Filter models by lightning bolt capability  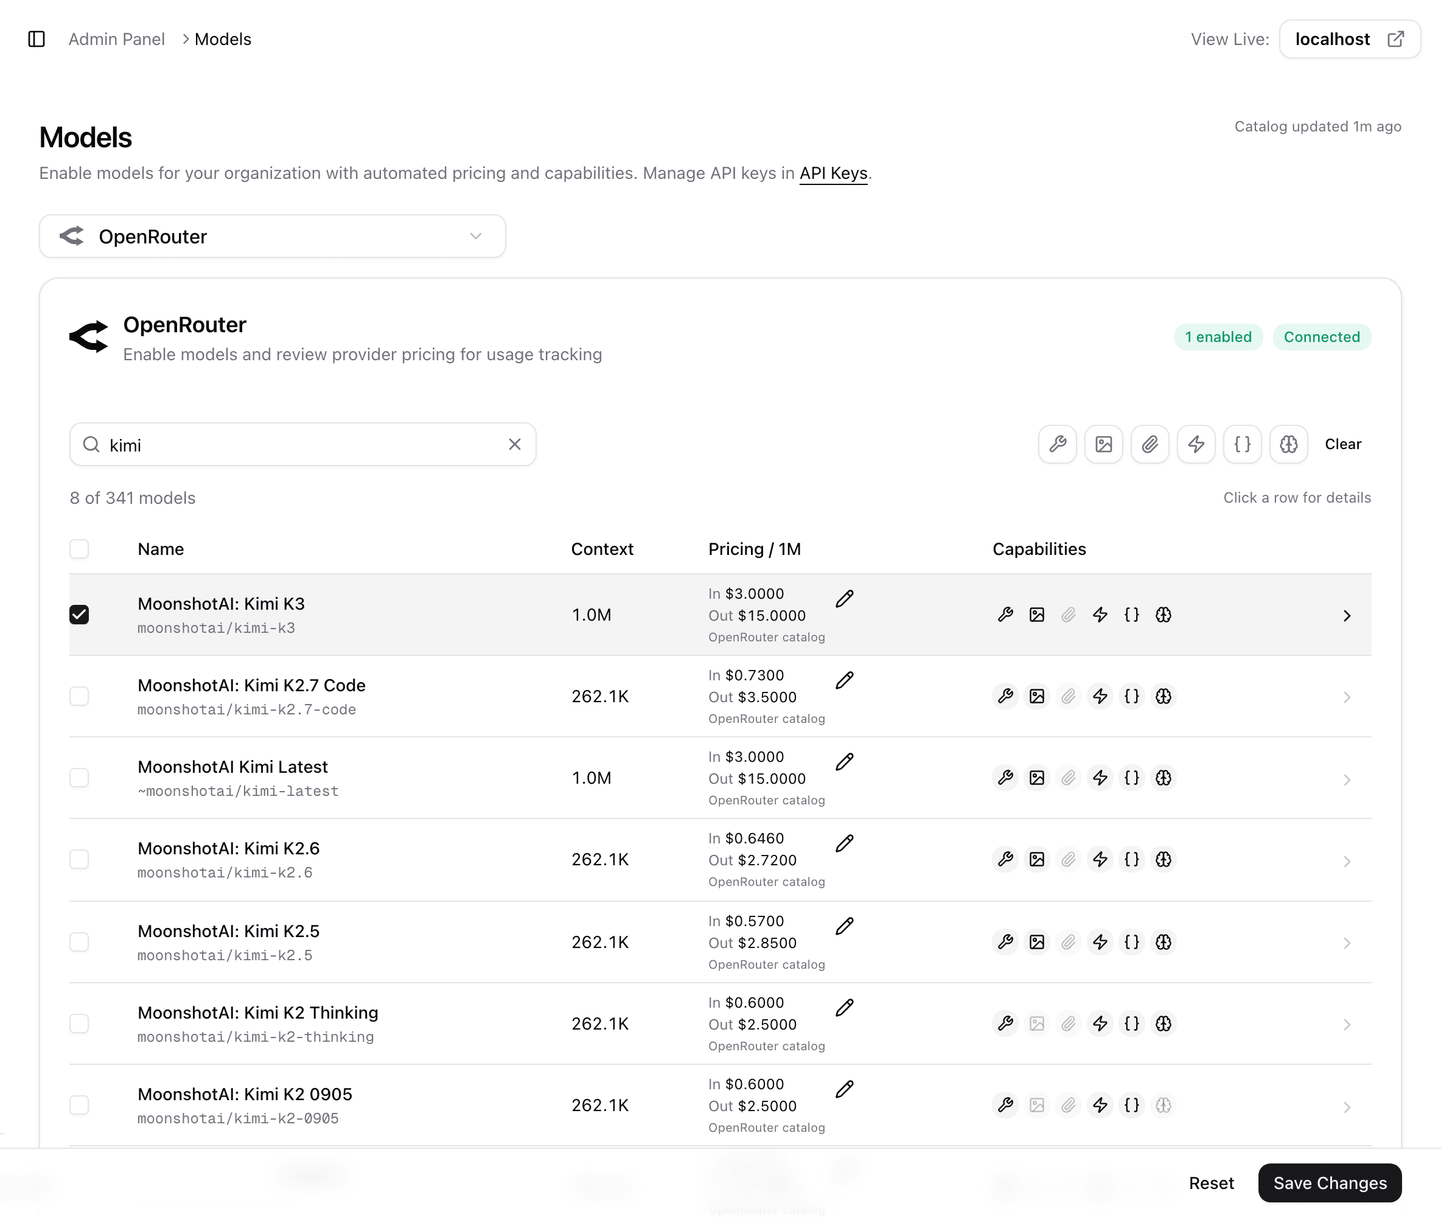point(1196,444)
